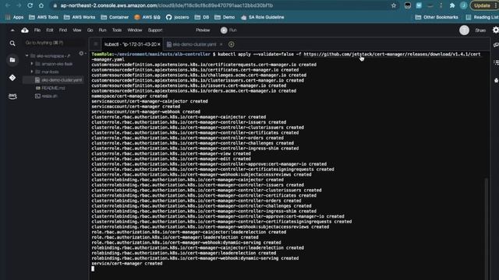
Task: Expand the manifests folder in tree
Action: click(32, 72)
